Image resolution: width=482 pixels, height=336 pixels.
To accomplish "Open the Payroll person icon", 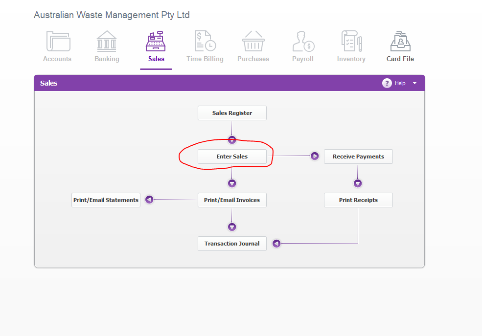I will pyautogui.click(x=303, y=41).
